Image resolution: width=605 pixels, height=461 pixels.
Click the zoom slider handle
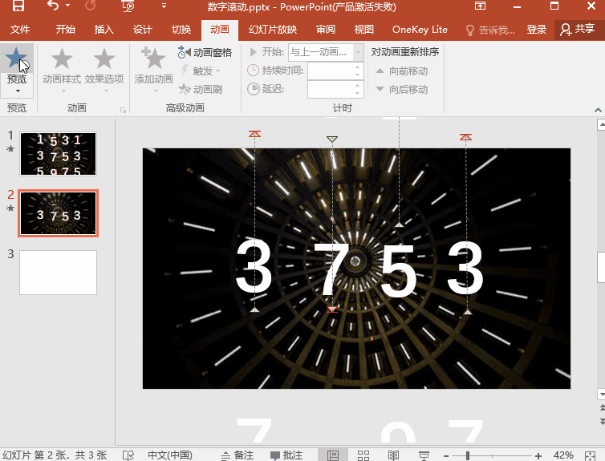pyautogui.click(x=468, y=455)
